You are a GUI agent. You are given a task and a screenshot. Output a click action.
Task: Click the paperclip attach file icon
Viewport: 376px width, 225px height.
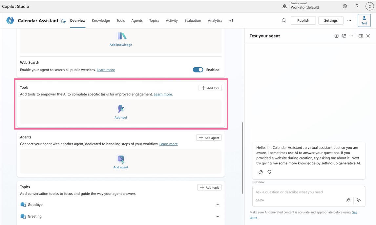tap(348, 200)
